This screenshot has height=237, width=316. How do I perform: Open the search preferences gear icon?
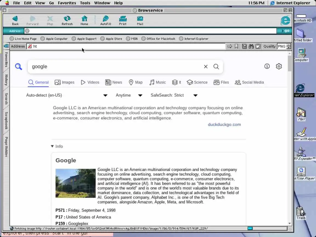click(279, 66)
